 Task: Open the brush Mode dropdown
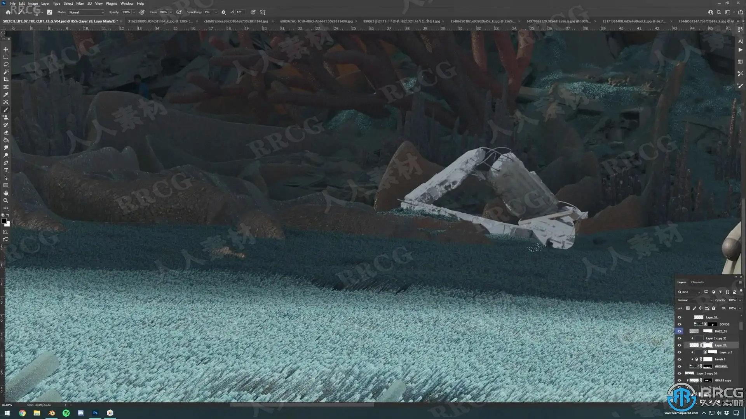(x=86, y=12)
